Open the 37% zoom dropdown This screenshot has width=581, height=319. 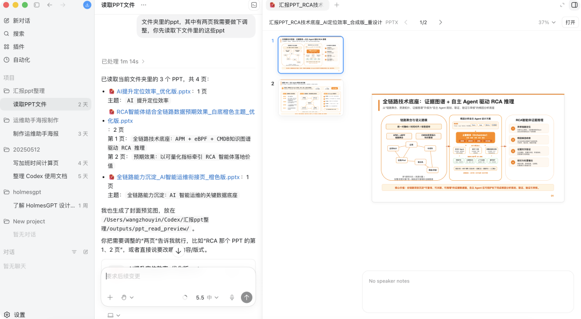(547, 22)
